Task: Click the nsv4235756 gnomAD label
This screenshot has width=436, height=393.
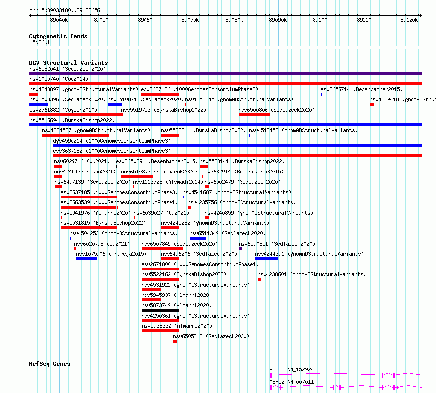Action: tap(242, 202)
